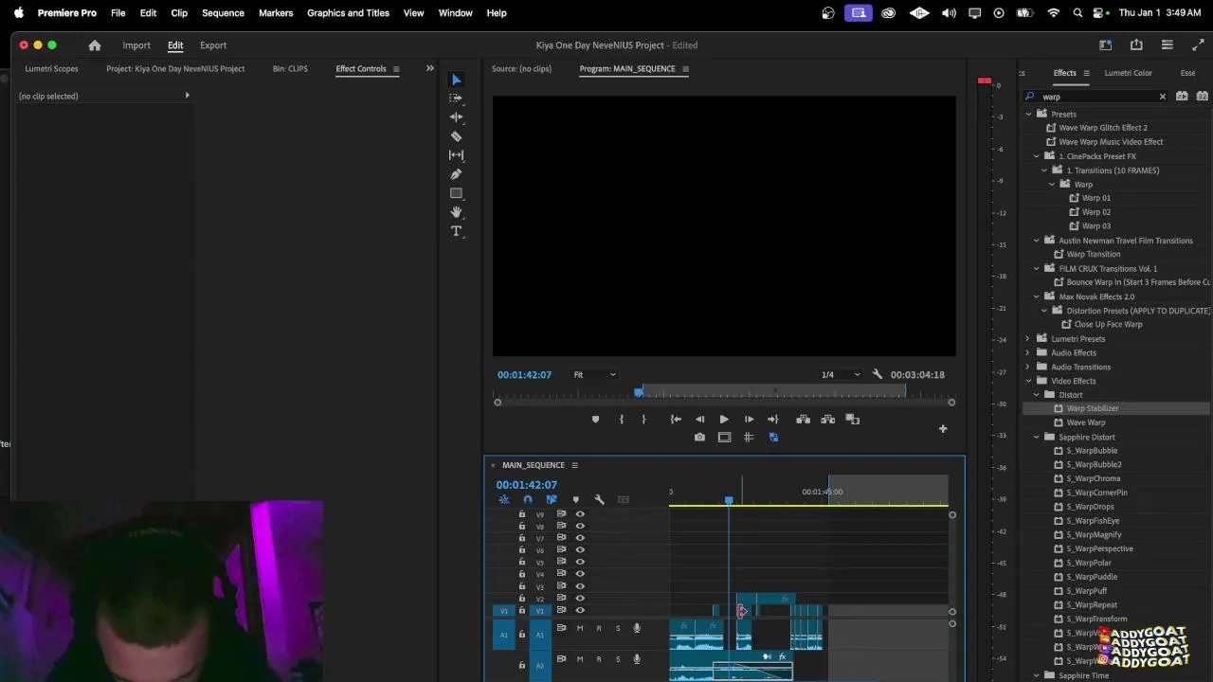This screenshot has width=1213, height=682.
Task: Add marker in Program monitor
Action: click(595, 420)
